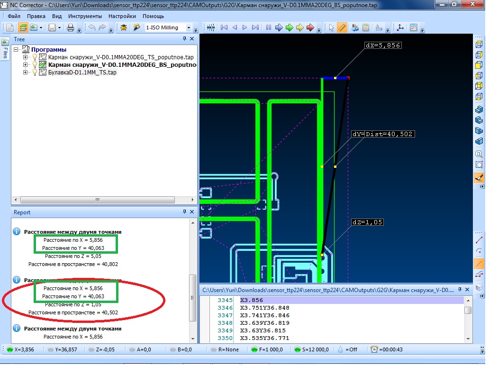Toggle the ruler measure tool
Image resolution: width=489 pixels, height=367 pixels.
pyautogui.click(x=342, y=28)
